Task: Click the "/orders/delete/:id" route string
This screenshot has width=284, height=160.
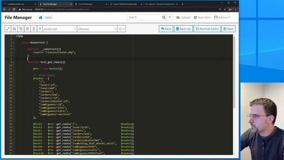Action: (54, 101)
